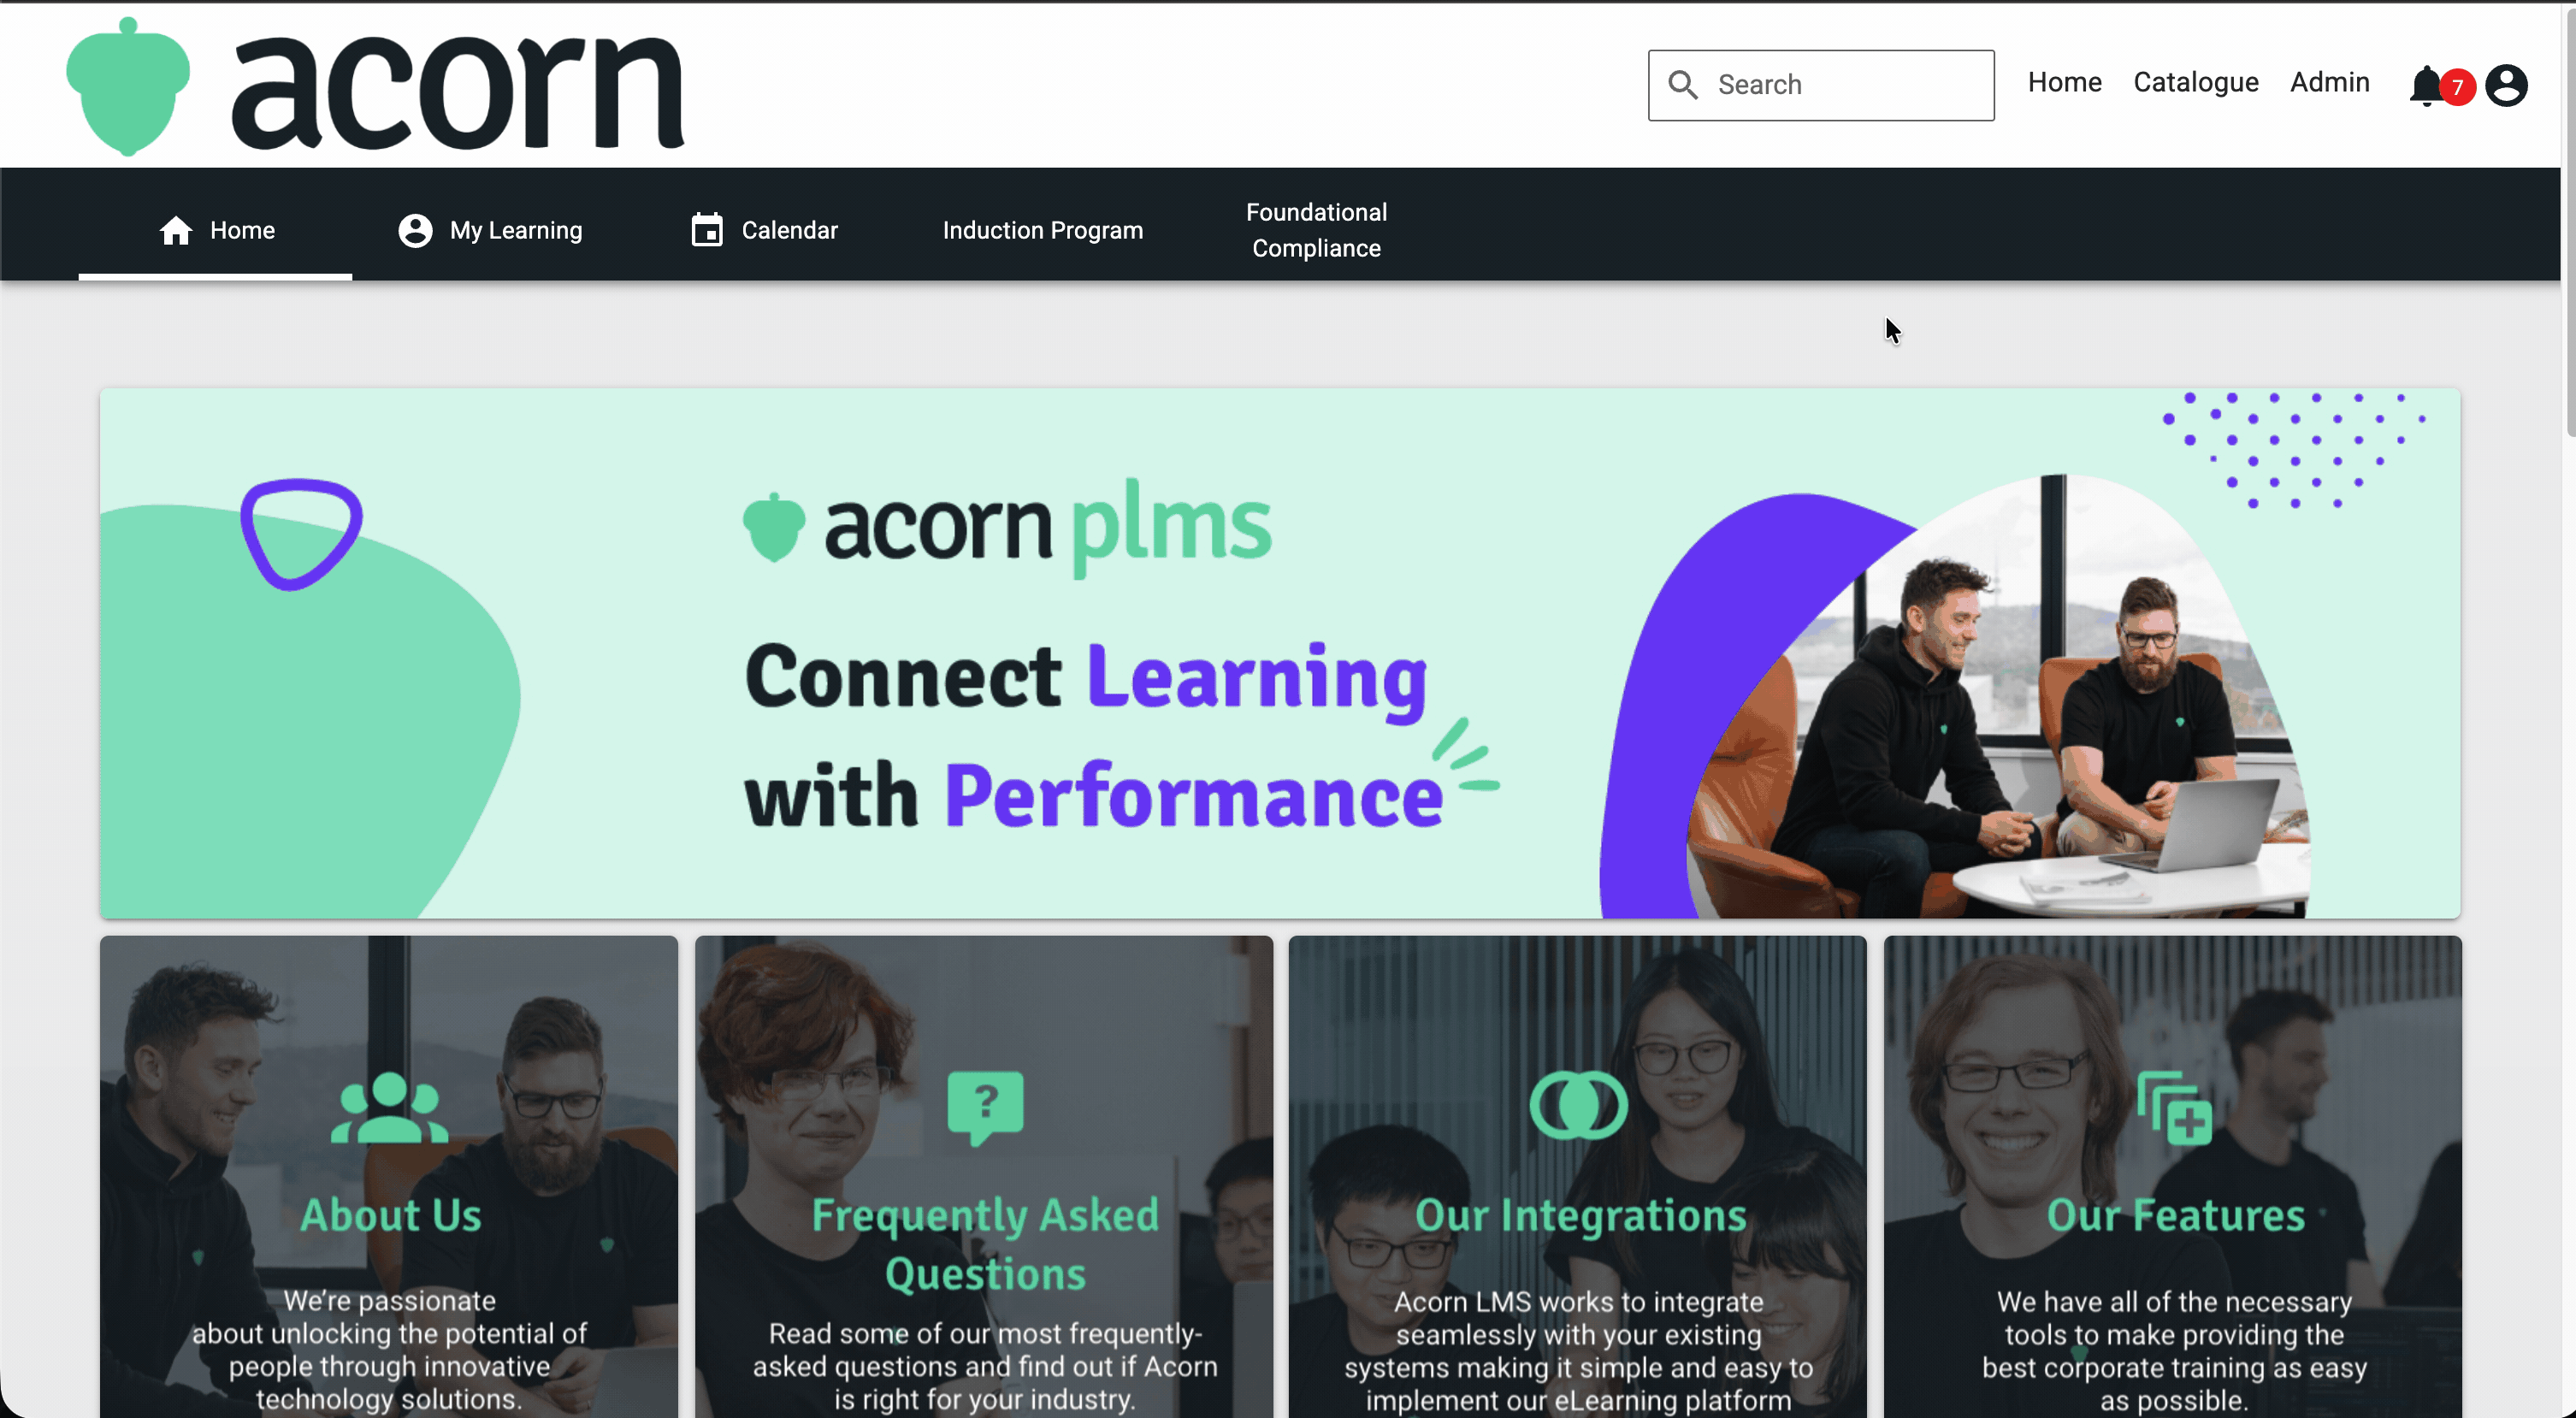The image size is (2576, 1418).
Task: Open the Catalogue link in header
Action: click(x=2196, y=83)
